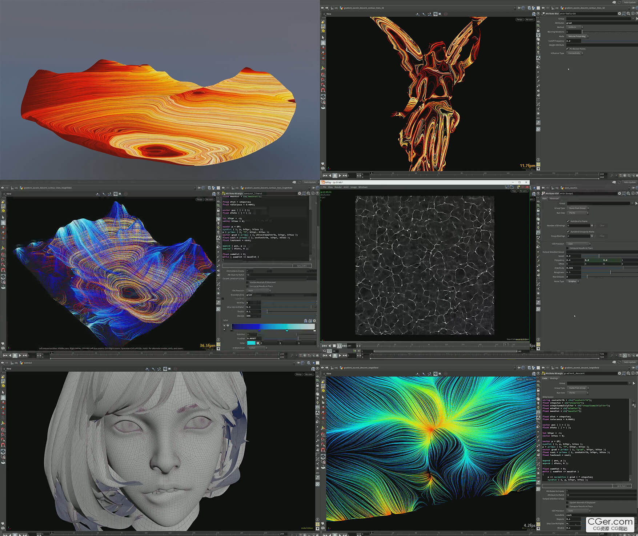Open gear menu in Attribute Blur parameter header
The image size is (638, 536).
point(619,13)
